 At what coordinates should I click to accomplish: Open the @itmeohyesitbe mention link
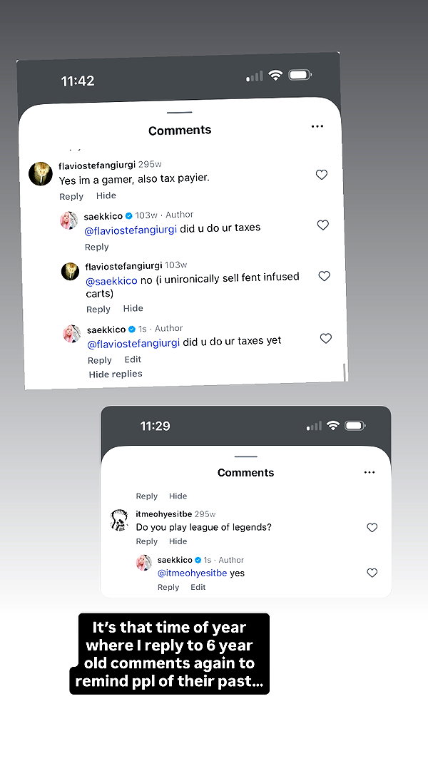(x=192, y=573)
